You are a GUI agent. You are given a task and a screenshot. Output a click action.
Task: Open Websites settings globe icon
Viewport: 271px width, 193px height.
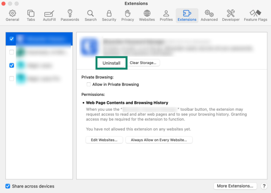[x=147, y=16]
